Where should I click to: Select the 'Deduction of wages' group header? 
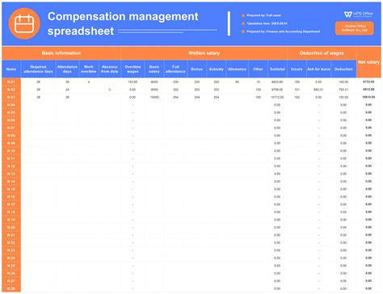[x=322, y=53]
